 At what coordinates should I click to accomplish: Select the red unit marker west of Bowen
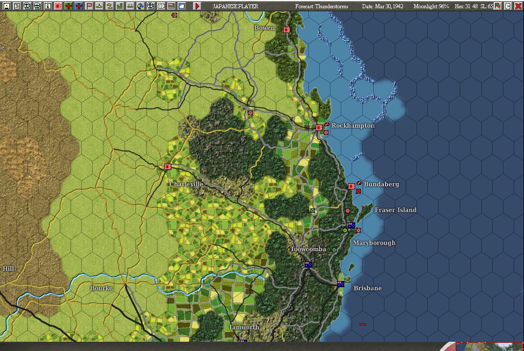(x=174, y=15)
